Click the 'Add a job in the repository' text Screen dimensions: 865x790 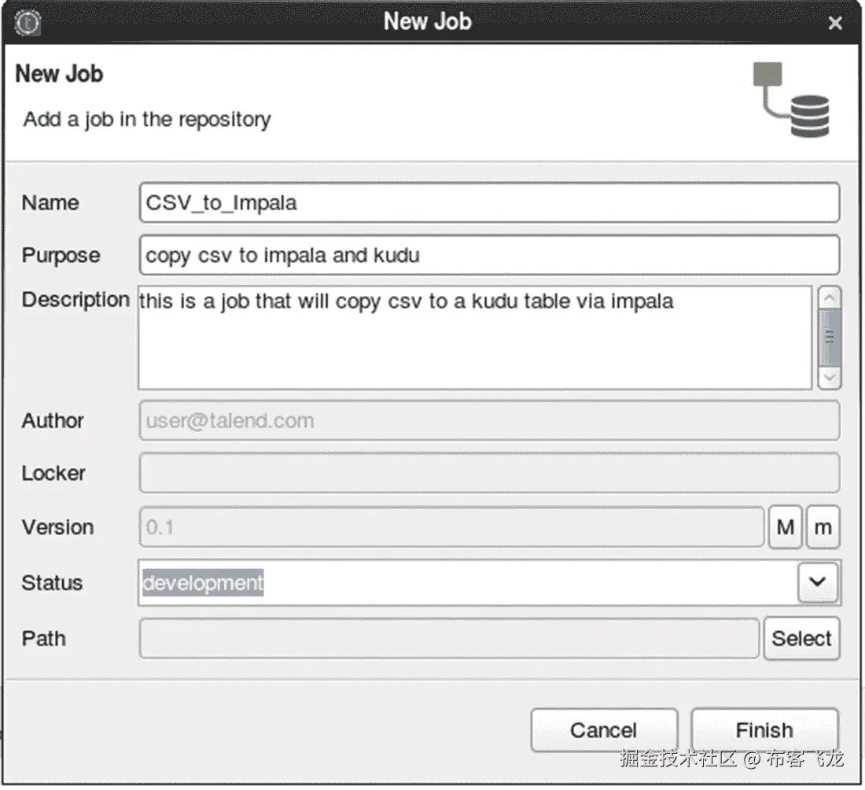point(147,120)
